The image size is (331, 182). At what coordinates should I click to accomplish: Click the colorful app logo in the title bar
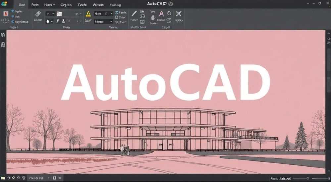pyautogui.click(x=4, y=4)
